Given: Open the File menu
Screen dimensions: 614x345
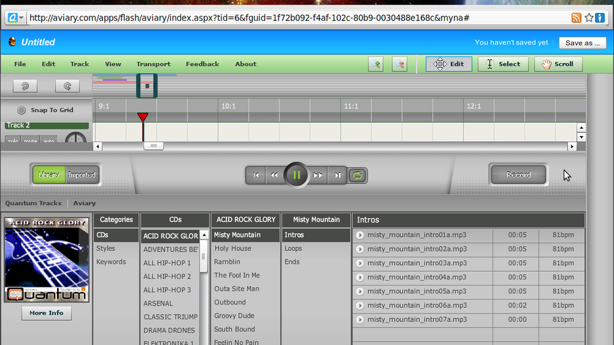Looking at the screenshot, I should pyautogui.click(x=20, y=64).
